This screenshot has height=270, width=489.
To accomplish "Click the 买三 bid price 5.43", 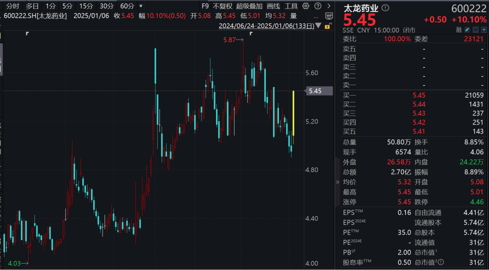I will 419,113.
